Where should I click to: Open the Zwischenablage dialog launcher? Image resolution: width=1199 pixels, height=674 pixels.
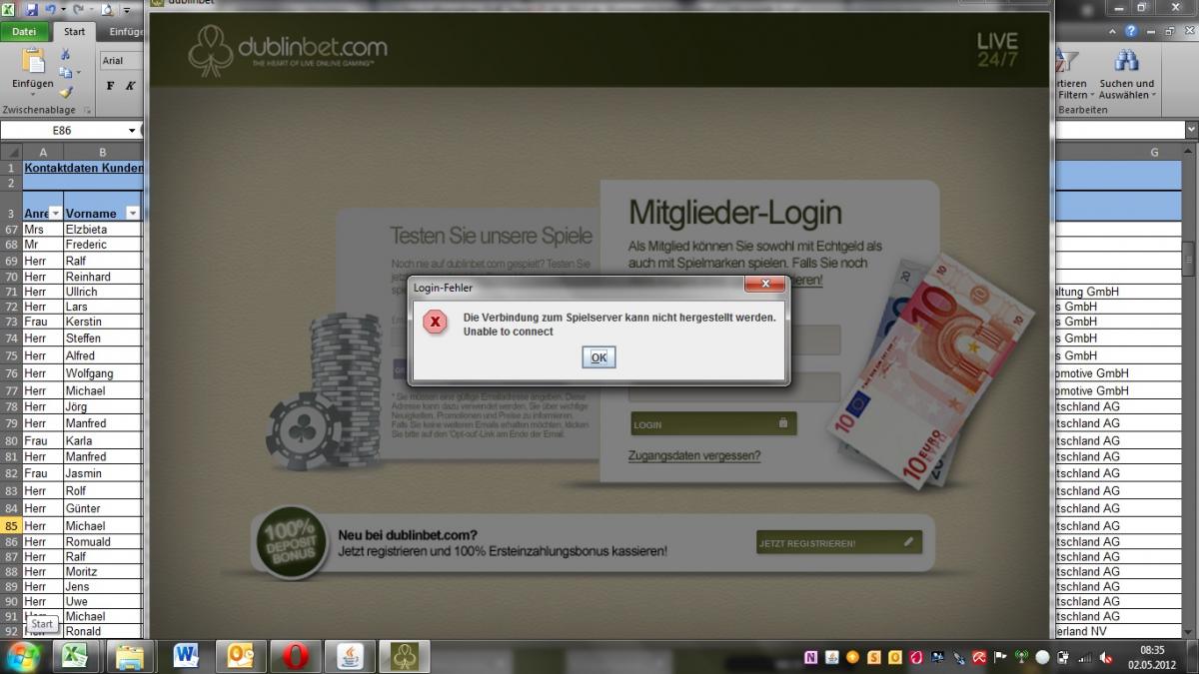87,110
